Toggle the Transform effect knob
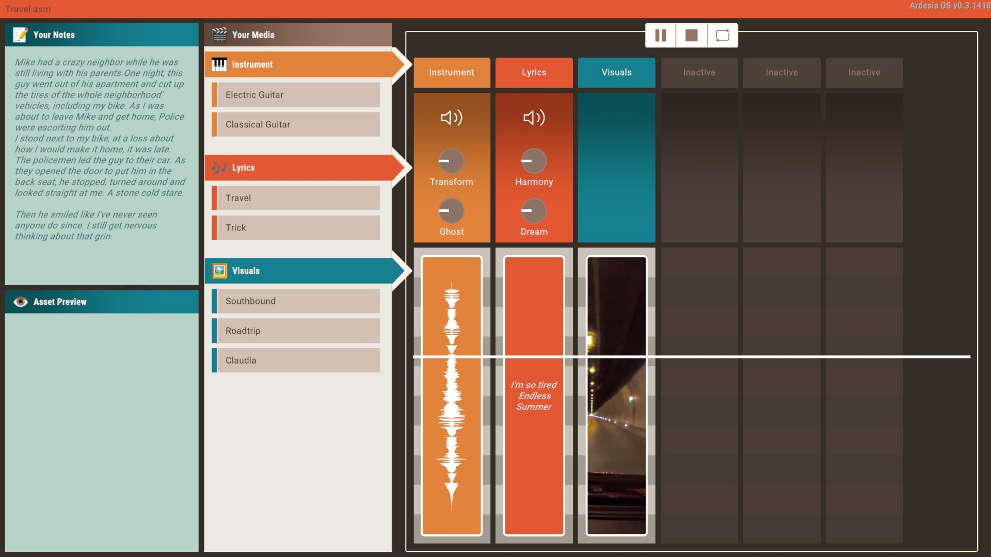 [451, 161]
